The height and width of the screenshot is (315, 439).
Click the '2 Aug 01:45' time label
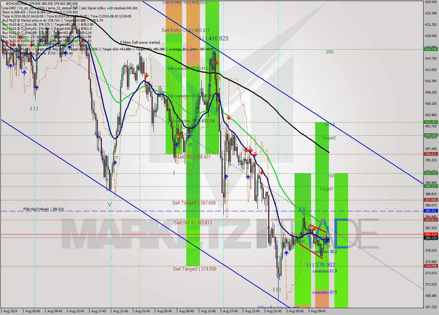pos(141,311)
